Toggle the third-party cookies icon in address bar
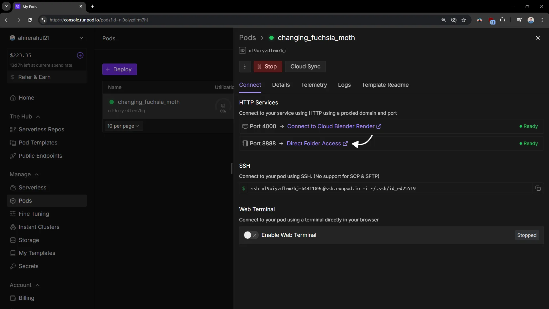Screen dimensions: 549x309 [x=454, y=20]
